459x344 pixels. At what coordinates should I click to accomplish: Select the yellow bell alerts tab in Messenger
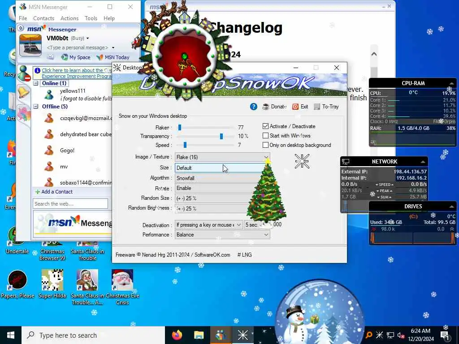(x=24, y=92)
